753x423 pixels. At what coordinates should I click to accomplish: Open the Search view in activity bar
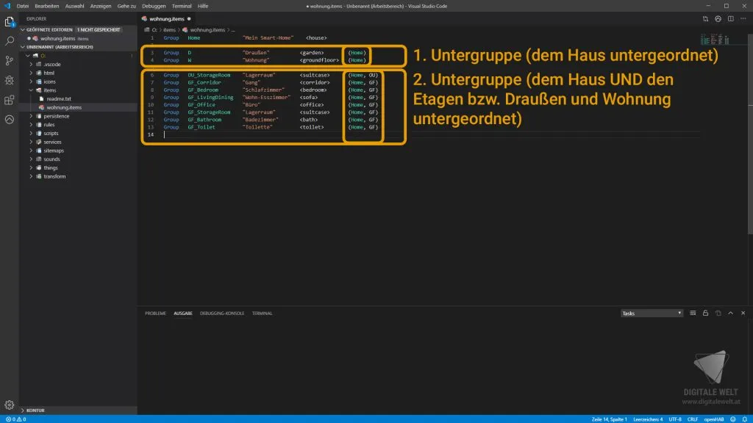coord(9,41)
